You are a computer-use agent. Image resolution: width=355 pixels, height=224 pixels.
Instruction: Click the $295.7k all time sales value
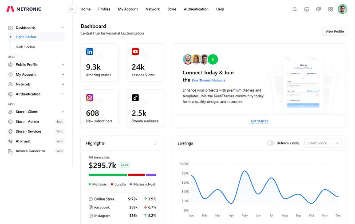point(103,166)
